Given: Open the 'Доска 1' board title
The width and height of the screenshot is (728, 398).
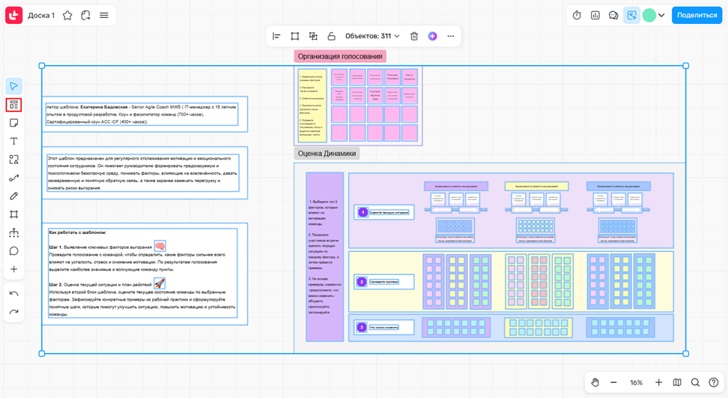Looking at the screenshot, I should pos(41,15).
